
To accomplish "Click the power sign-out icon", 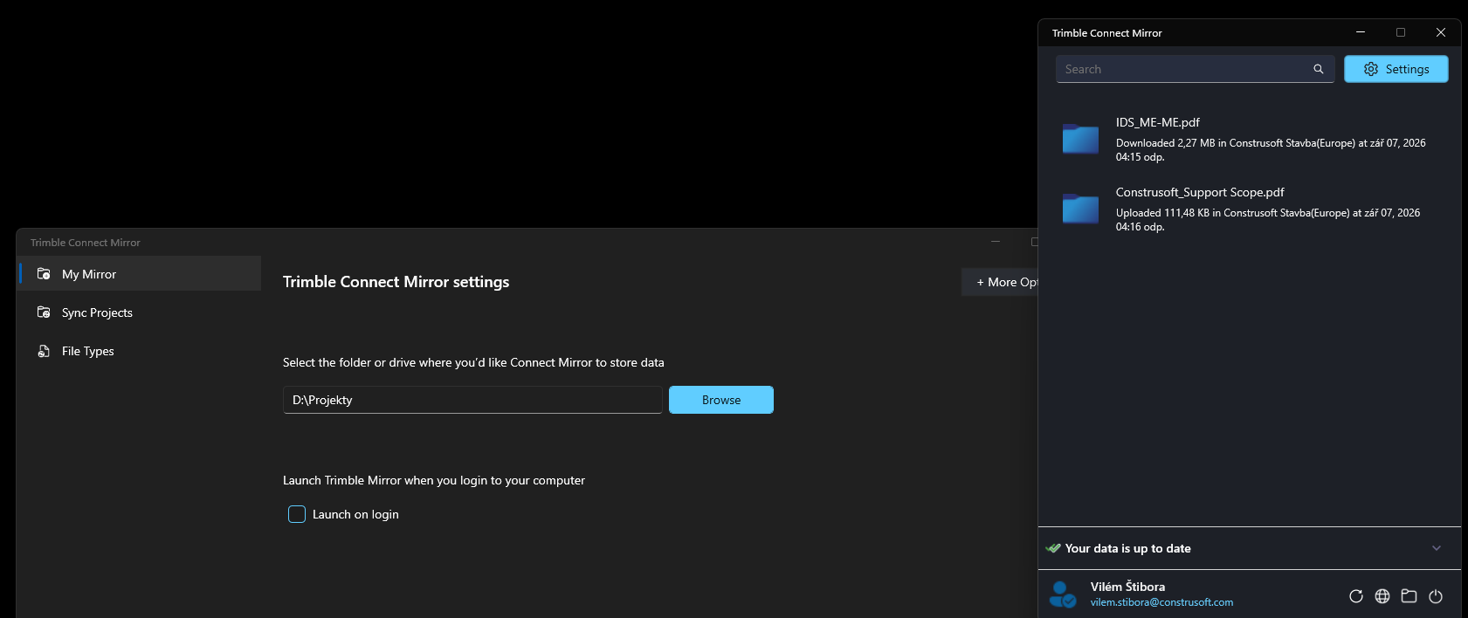I will pyautogui.click(x=1436, y=596).
